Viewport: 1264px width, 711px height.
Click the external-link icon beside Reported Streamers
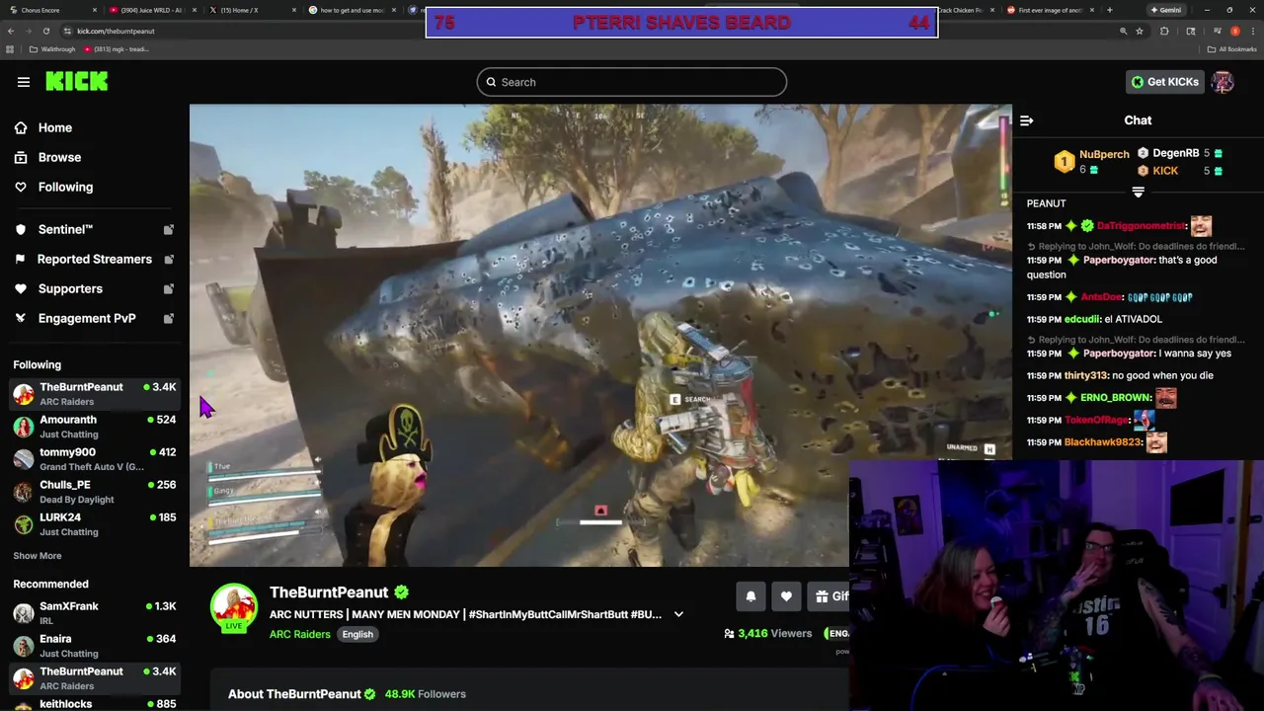click(168, 259)
